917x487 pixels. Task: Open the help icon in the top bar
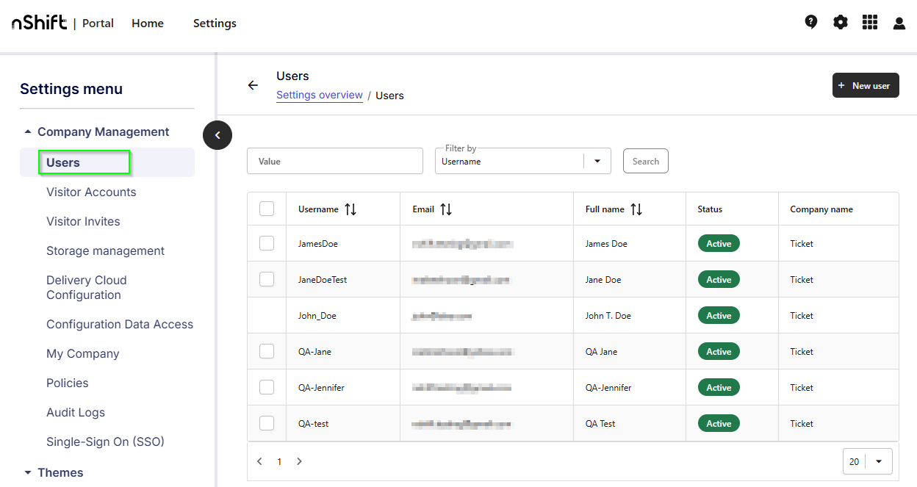[x=810, y=22]
